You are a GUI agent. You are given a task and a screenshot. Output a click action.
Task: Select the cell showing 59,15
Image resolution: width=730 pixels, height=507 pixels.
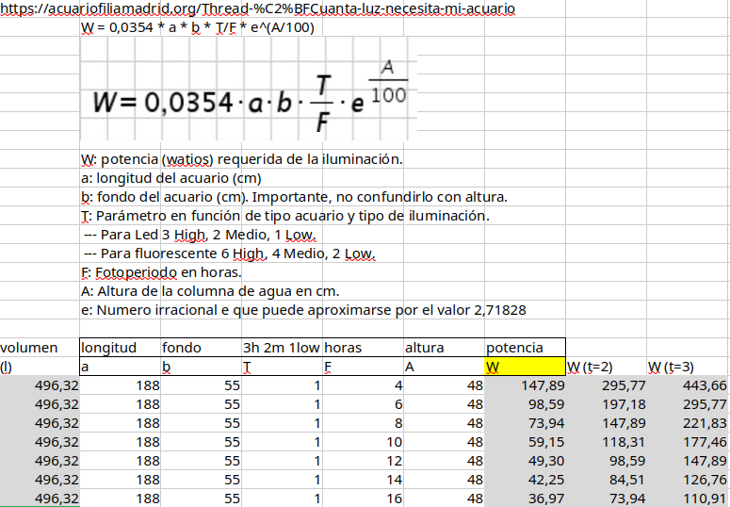[x=525, y=442]
